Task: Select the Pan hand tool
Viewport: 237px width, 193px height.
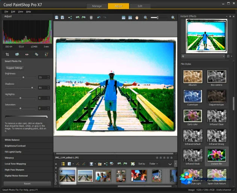Action: (137, 18)
